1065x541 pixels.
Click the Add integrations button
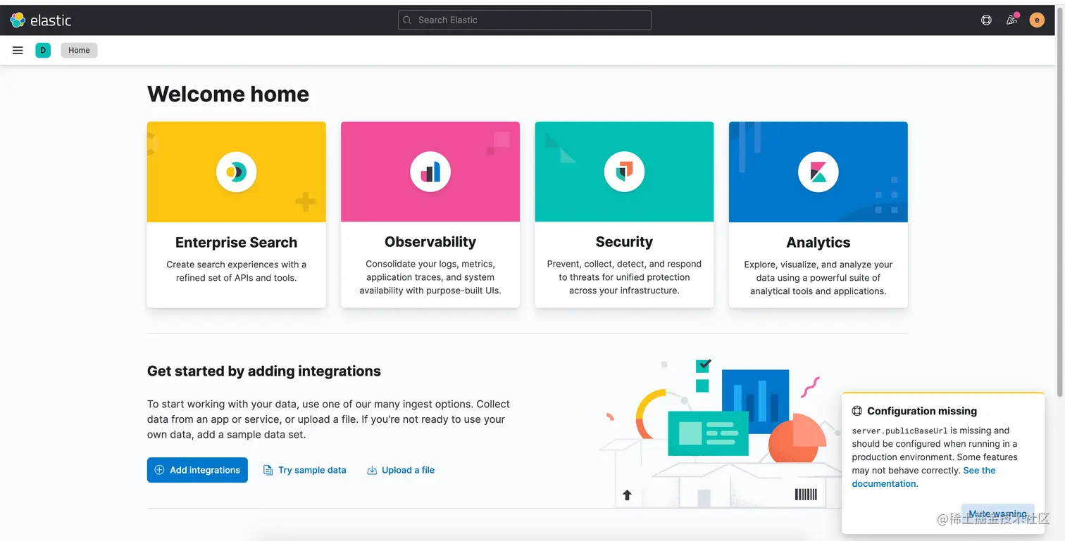pos(197,470)
